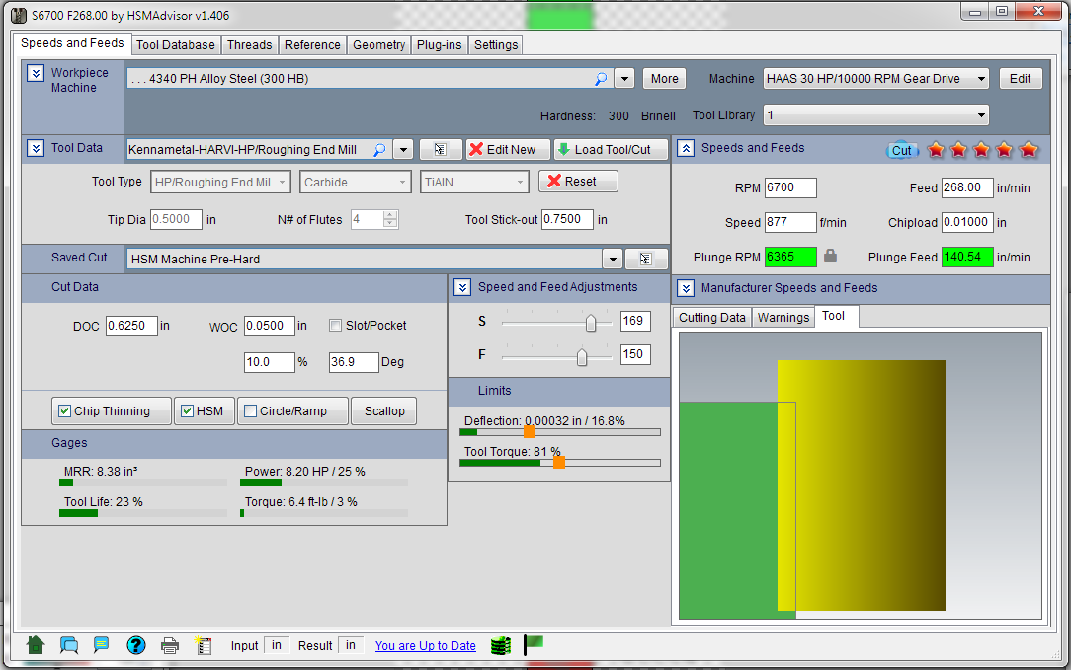Check the Slot/Pocket checkbox
1071x670 pixels.
[335, 326]
